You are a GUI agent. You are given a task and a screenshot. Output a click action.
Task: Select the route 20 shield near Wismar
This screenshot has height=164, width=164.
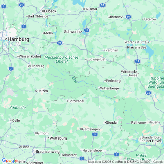coord(102,5)
